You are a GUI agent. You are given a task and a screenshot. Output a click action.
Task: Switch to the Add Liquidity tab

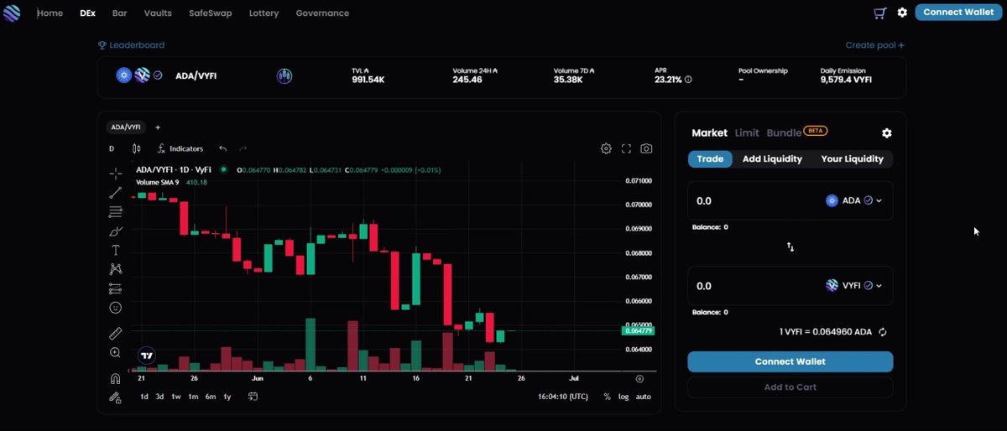[x=772, y=158]
